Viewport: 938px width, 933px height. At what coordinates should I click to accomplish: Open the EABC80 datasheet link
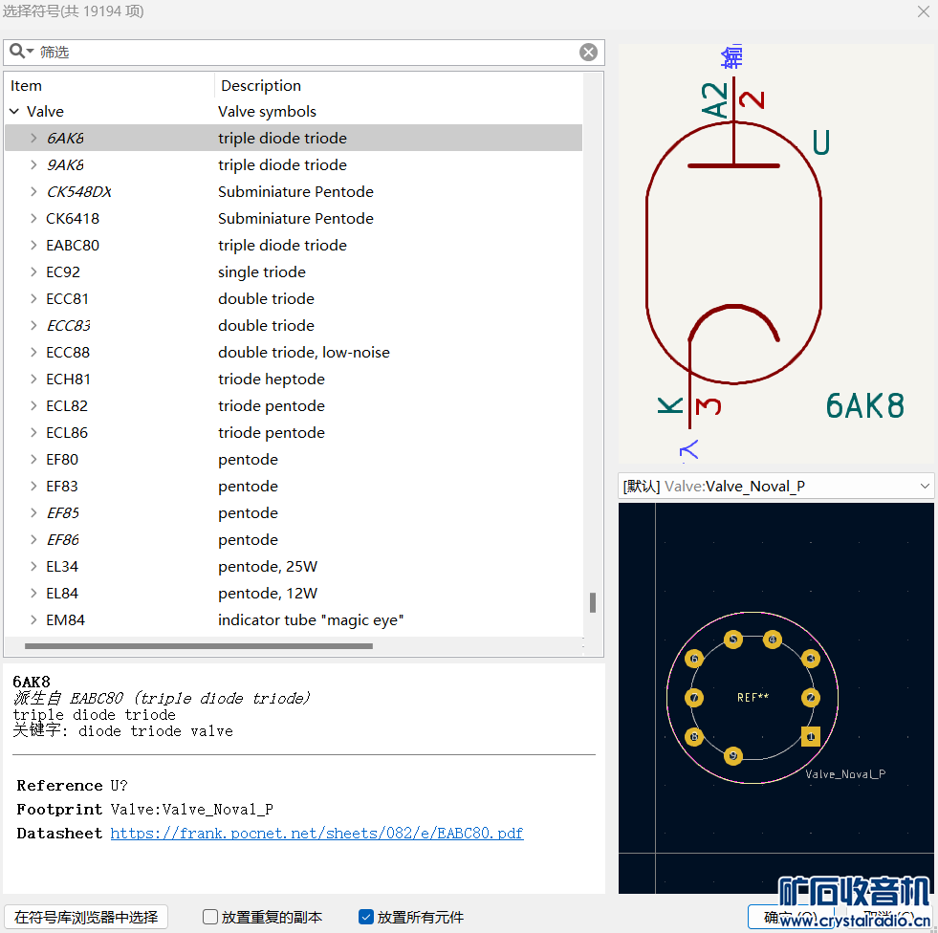pos(317,834)
